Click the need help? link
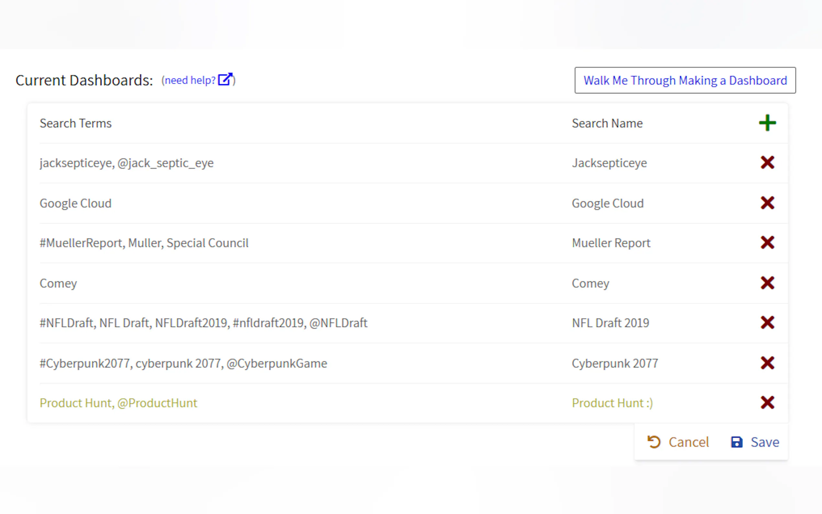Image resolution: width=822 pixels, height=514 pixels. pyautogui.click(x=190, y=80)
